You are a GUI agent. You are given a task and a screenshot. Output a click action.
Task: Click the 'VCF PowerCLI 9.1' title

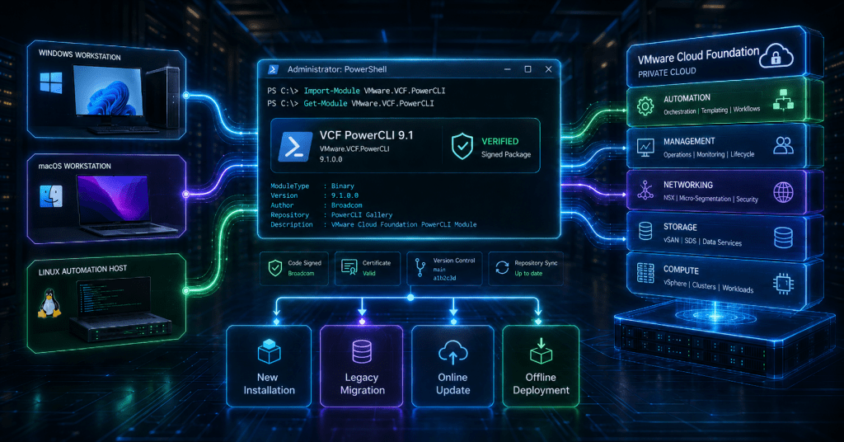(367, 135)
